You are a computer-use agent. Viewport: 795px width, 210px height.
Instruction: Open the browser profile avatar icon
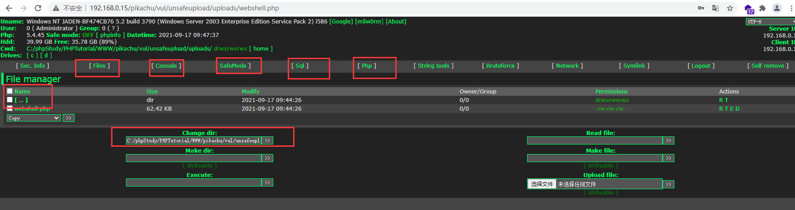777,8
